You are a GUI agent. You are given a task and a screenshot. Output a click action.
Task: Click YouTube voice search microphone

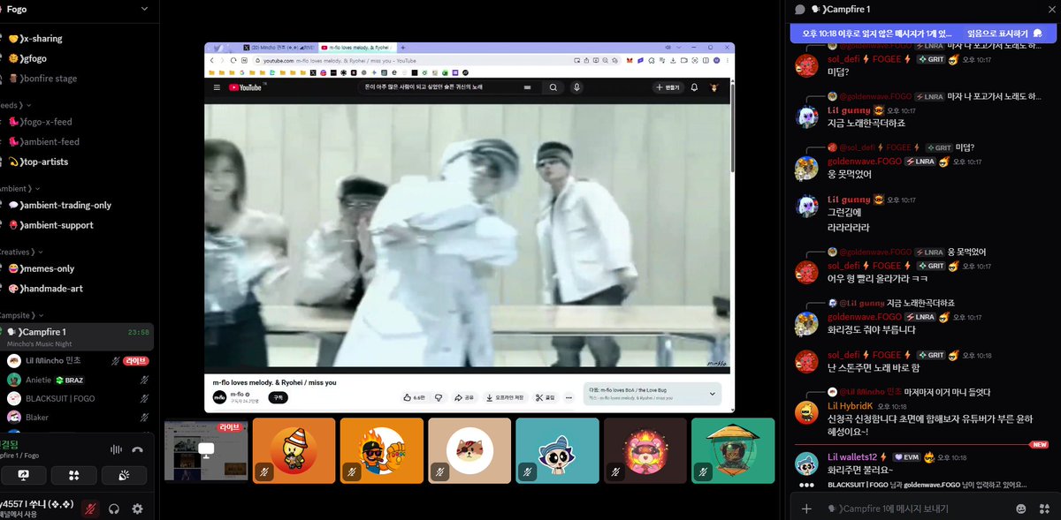pos(576,87)
